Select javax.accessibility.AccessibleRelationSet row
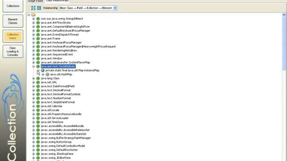This screenshot has height=161, width=287. (65, 130)
